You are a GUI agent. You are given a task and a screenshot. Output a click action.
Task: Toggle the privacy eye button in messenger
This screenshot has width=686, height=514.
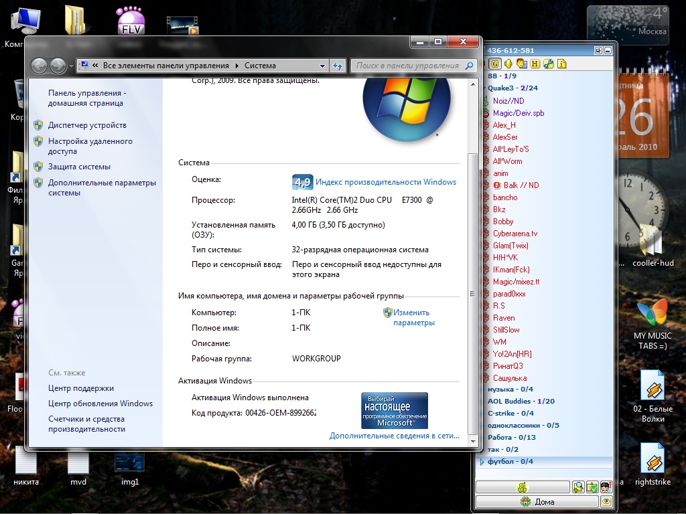click(x=606, y=501)
